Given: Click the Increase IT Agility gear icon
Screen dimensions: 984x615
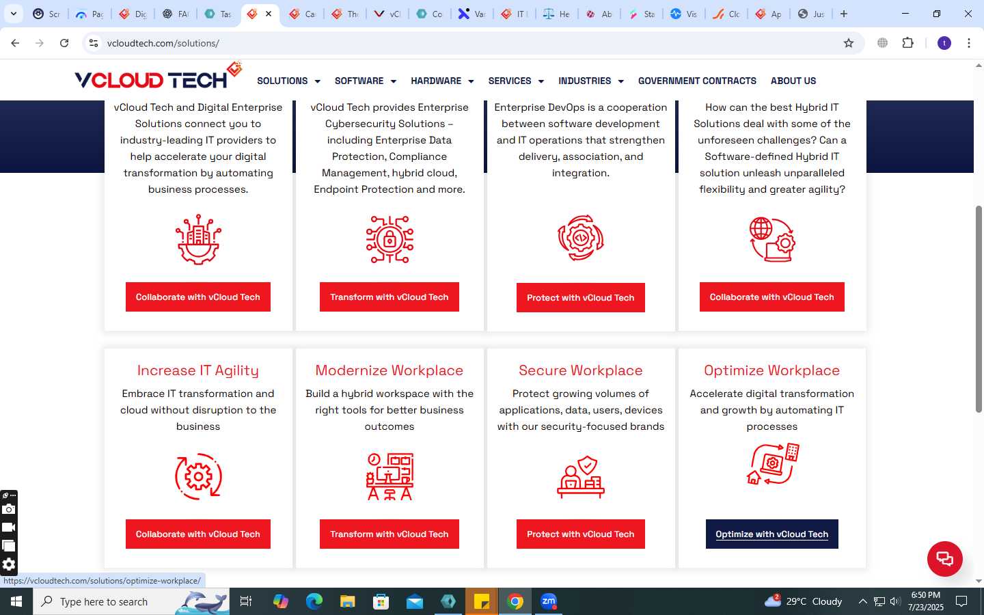Looking at the screenshot, I should pos(198,476).
